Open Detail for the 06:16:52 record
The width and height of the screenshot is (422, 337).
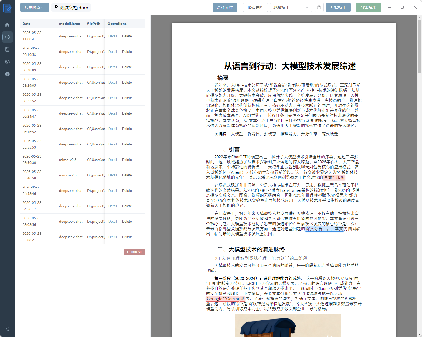tap(113, 129)
